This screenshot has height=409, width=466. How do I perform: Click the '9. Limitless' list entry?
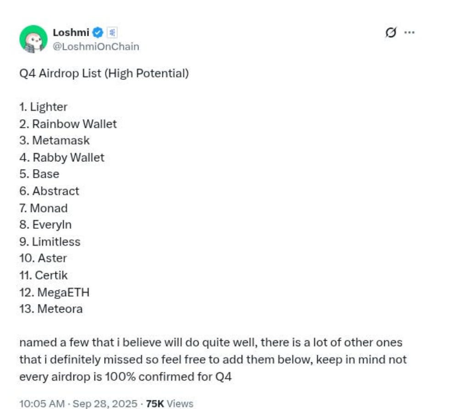click(50, 241)
